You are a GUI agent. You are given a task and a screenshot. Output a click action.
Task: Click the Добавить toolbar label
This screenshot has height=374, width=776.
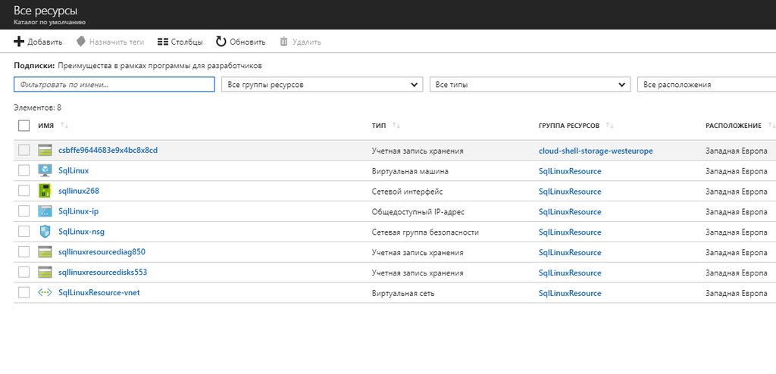pos(45,42)
